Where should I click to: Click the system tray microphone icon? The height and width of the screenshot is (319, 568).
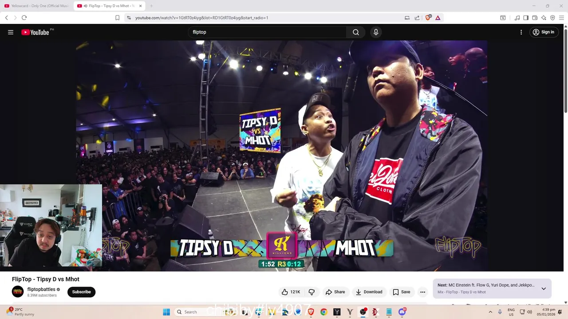pos(500,312)
